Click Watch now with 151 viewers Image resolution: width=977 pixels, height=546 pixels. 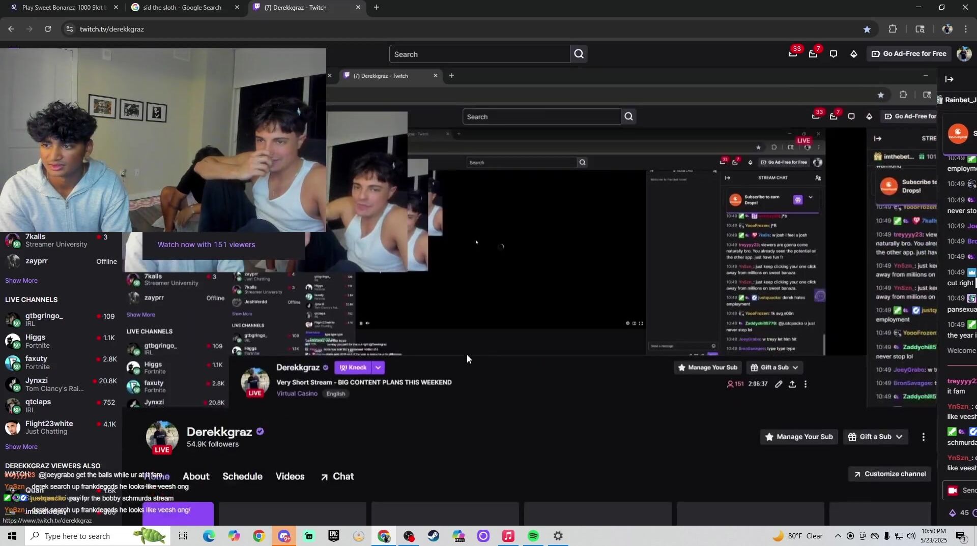tap(207, 245)
